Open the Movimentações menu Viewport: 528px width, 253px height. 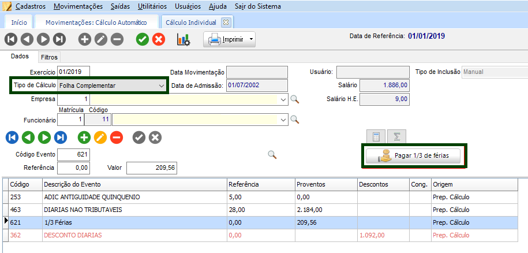[x=78, y=6]
